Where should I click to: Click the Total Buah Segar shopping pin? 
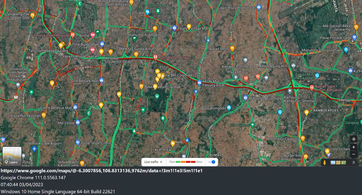point(102,44)
